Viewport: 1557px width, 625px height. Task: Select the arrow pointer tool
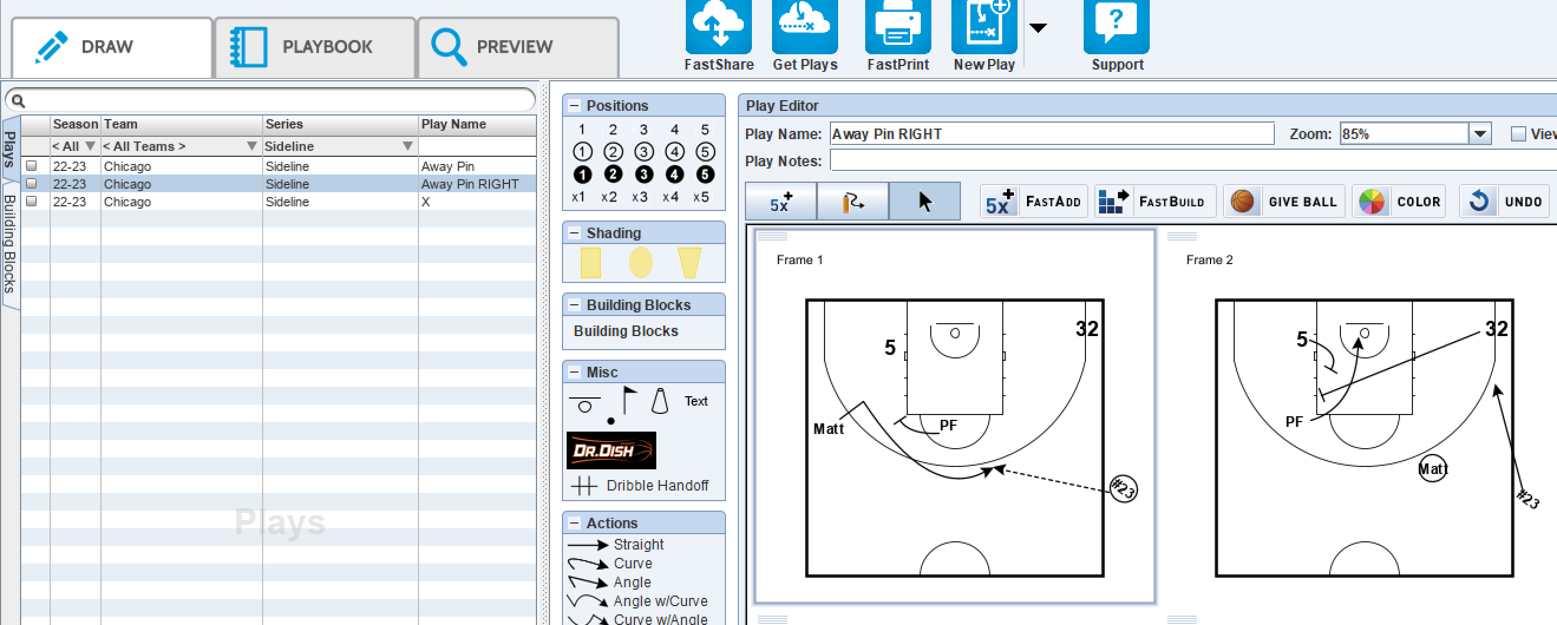click(x=925, y=202)
